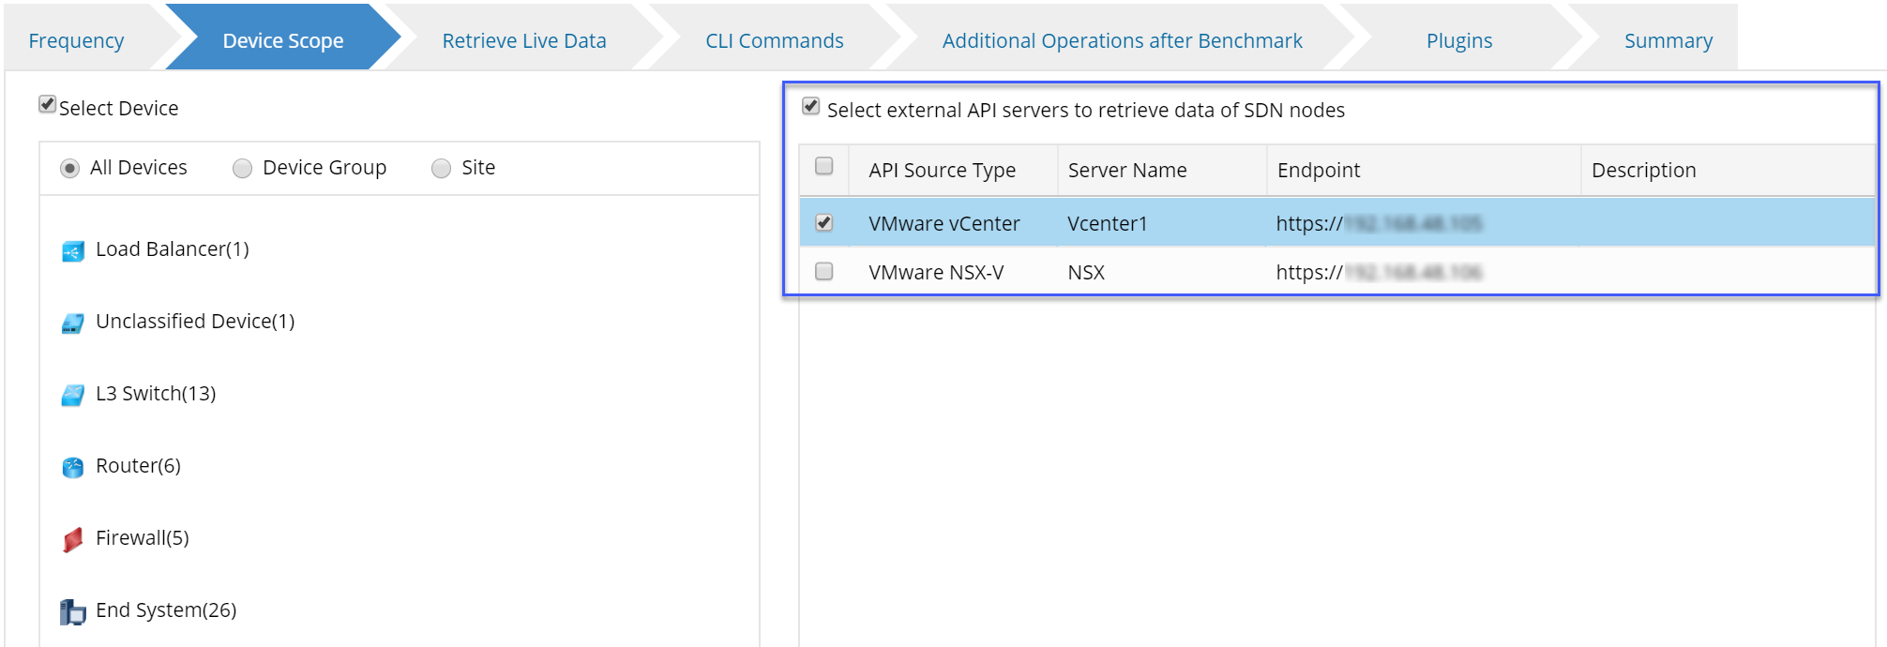This screenshot has width=1887, height=647.
Task: Check the VMware NSX-V row checkbox
Action: click(x=824, y=271)
